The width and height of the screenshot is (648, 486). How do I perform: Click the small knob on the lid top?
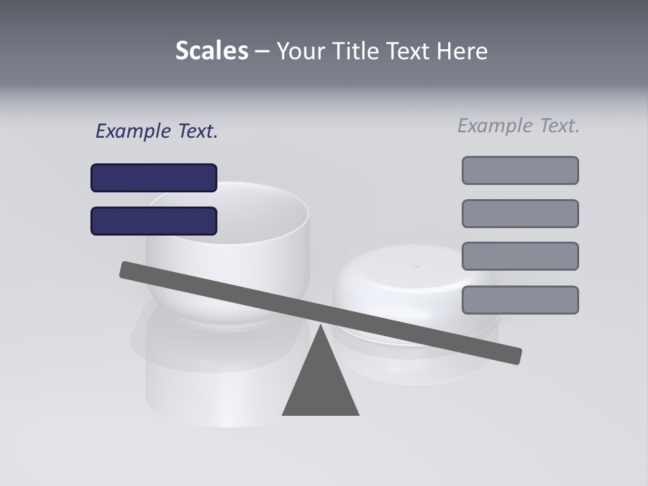[415, 266]
